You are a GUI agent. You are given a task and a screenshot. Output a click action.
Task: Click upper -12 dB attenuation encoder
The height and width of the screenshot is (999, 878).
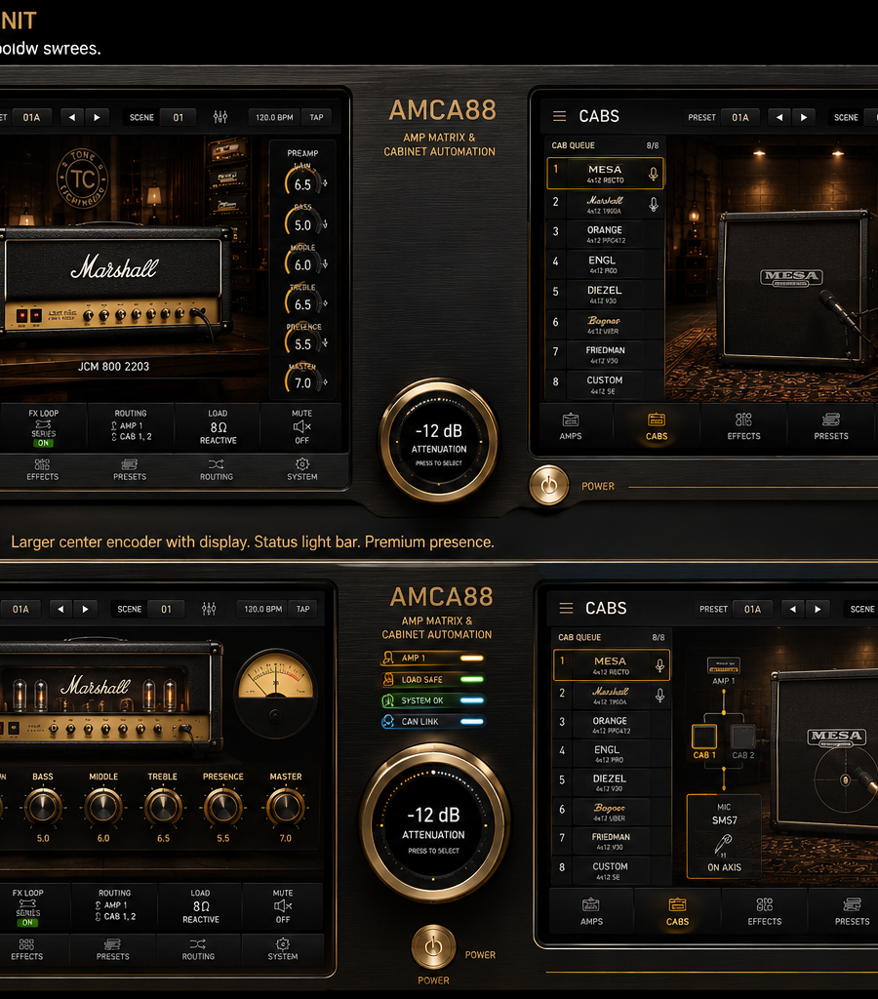click(439, 441)
